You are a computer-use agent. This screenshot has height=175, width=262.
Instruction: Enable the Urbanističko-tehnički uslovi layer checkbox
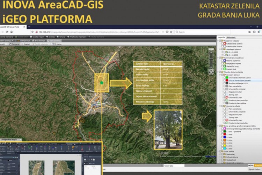point(225,78)
